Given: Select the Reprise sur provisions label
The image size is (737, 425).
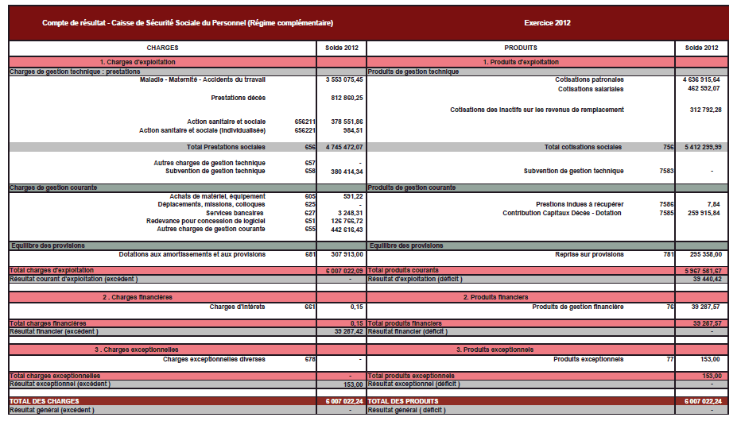Looking at the screenshot, I should click(x=589, y=255).
